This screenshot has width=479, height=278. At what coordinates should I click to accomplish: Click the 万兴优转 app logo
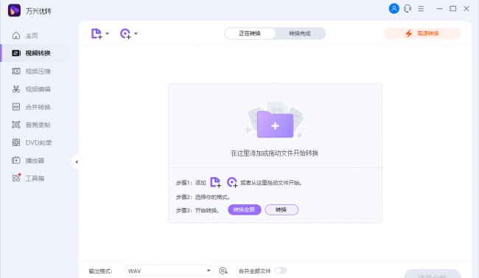pos(14,10)
